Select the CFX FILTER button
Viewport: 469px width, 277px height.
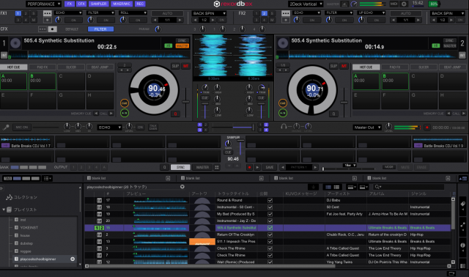tap(100, 29)
